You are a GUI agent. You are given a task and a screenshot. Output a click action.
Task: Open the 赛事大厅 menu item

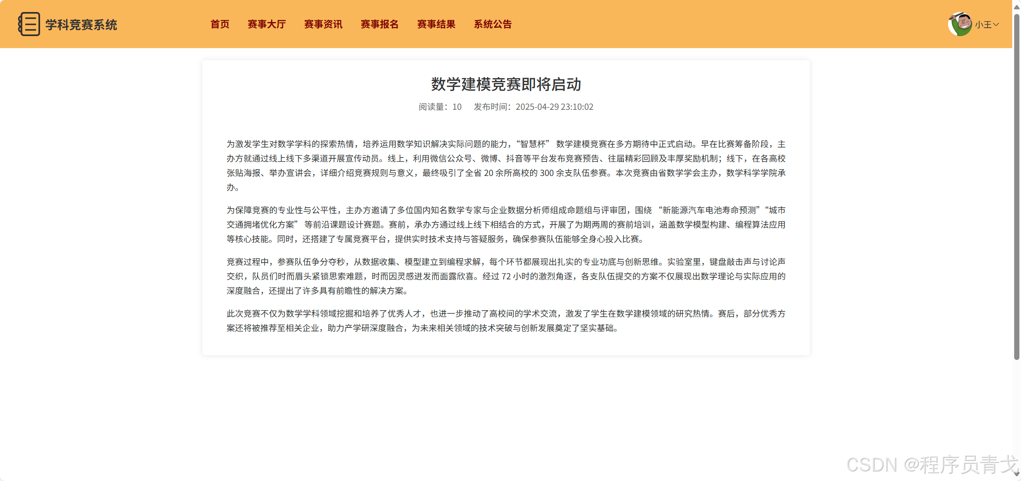[x=266, y=24]
